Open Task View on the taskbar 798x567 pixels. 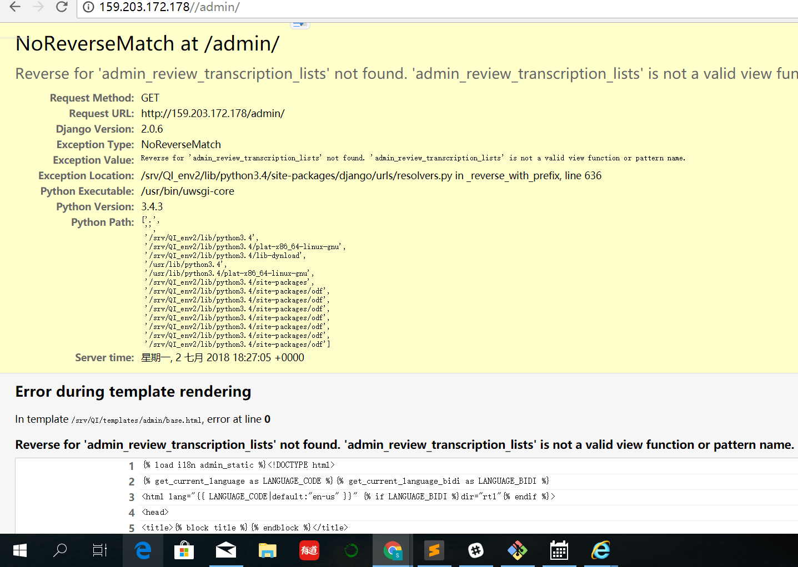(x=100, y=550)
